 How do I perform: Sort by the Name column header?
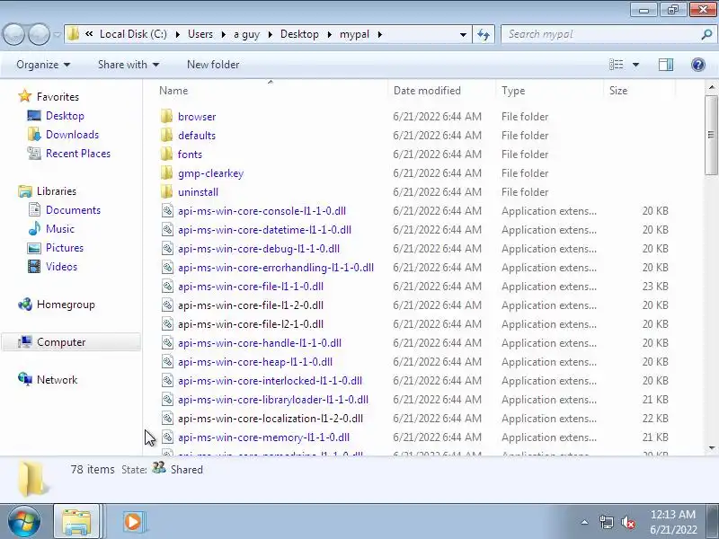point(271,91)
